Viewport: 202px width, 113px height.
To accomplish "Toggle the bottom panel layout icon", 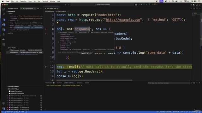I will click(197, 5).
